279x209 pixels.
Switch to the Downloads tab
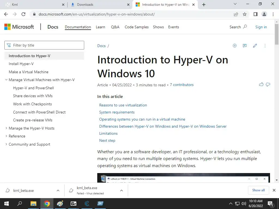pos(100,5)
